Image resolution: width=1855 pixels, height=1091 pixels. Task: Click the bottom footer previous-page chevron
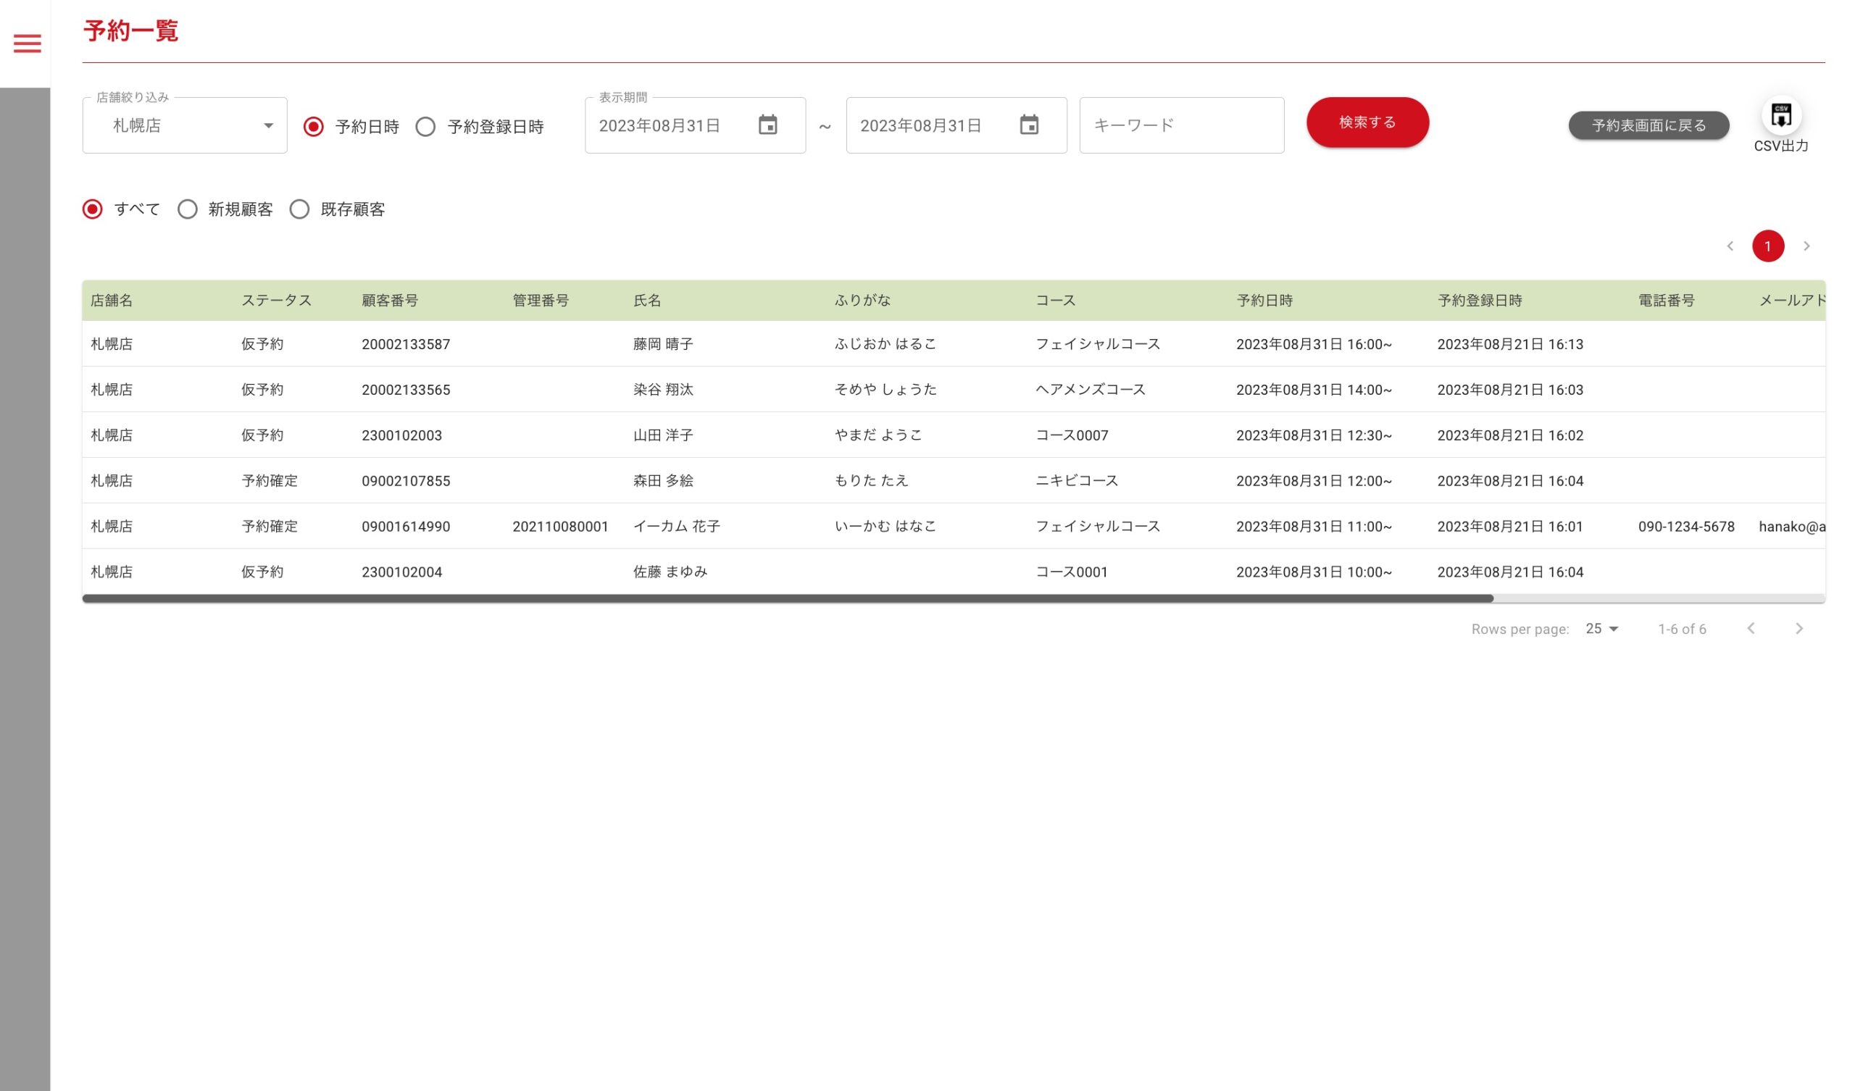pyautogui.click(x=1751, y=628)
